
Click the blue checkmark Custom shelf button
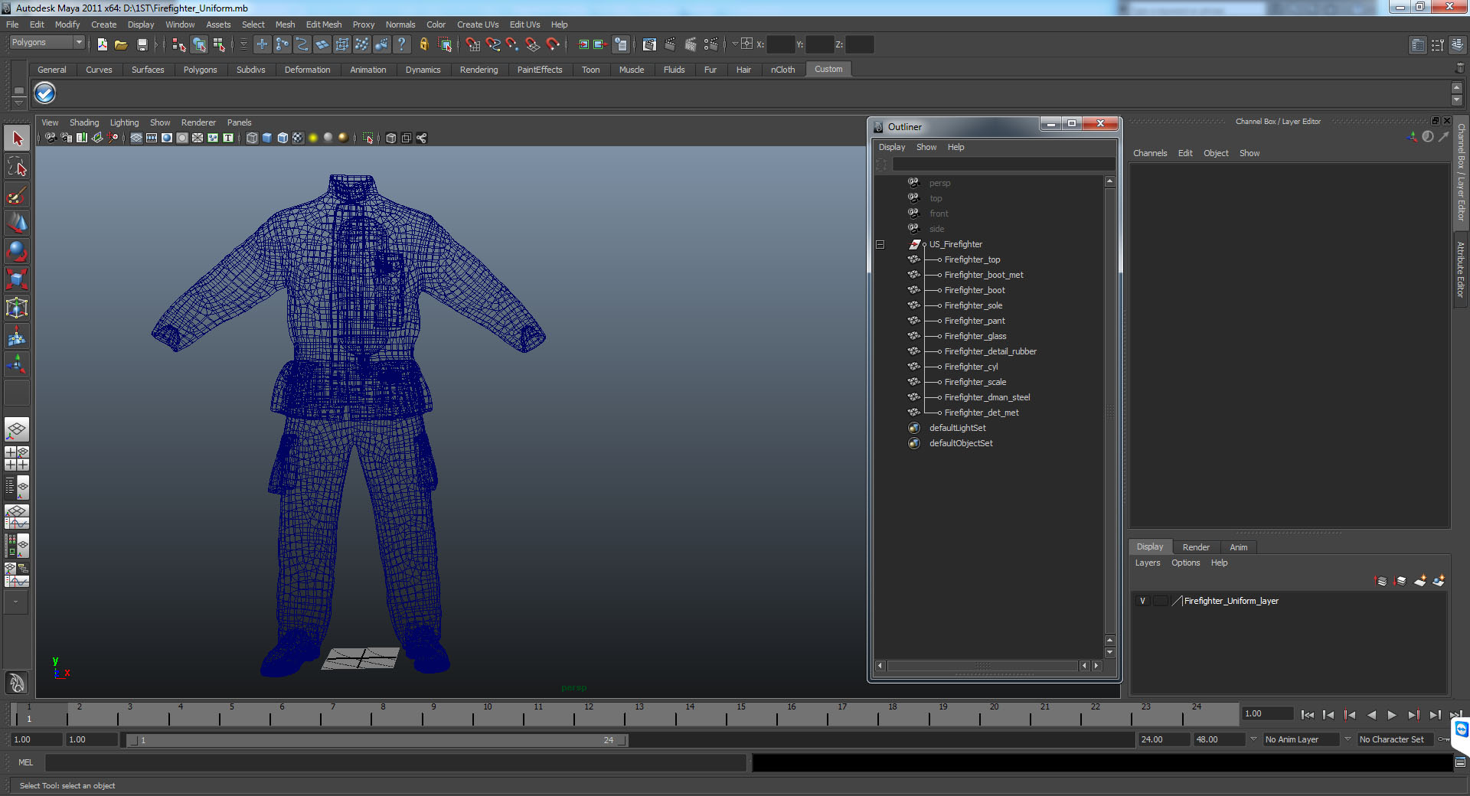tap(45, 93)
